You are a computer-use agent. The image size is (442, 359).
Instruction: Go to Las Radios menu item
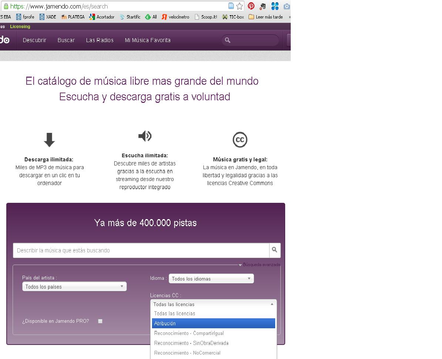click(x=99, y=40)
